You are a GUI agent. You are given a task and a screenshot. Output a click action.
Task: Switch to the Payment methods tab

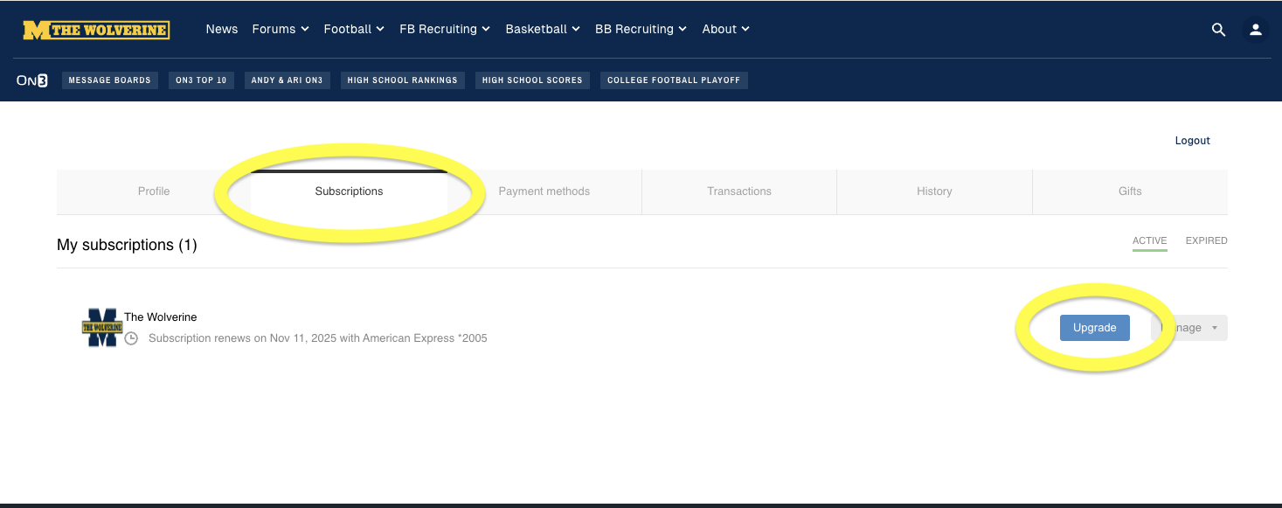pos(544,191)
